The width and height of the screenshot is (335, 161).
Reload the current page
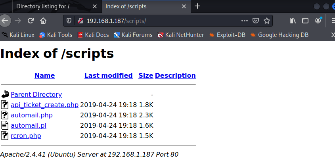tap(31, 21)
